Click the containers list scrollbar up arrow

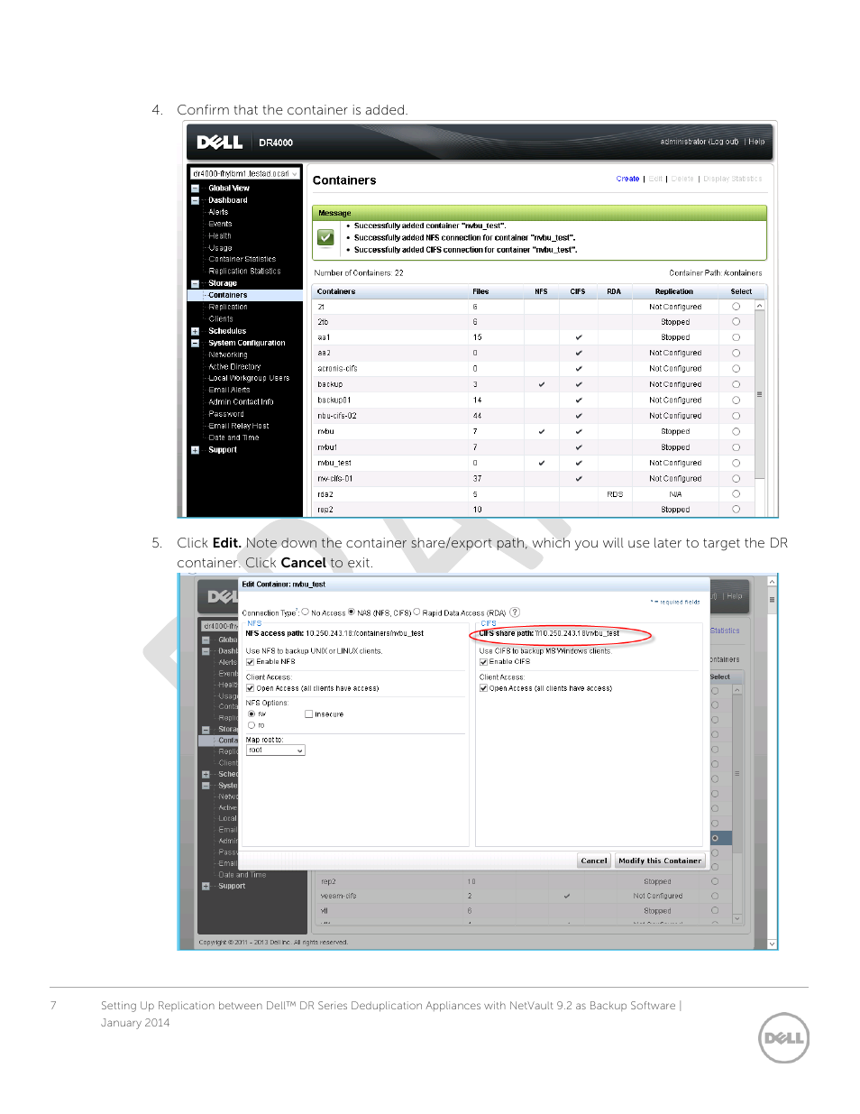[760, 306]
